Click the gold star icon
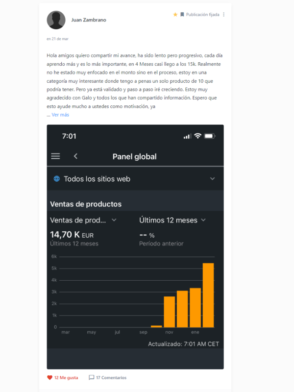294x392 pixels. pos(175,15)
